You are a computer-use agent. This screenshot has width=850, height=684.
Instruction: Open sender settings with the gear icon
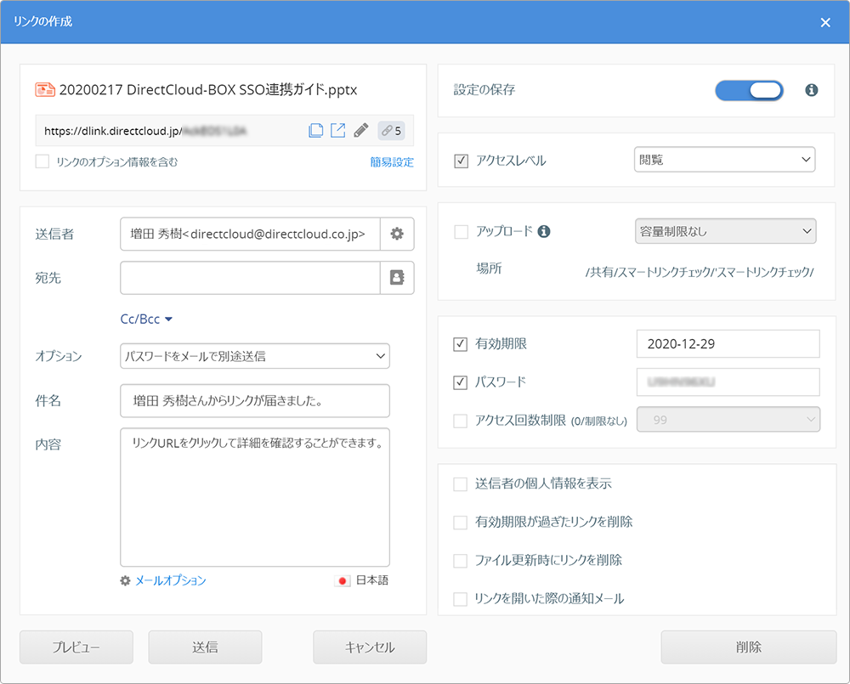(x=397, y=234)
